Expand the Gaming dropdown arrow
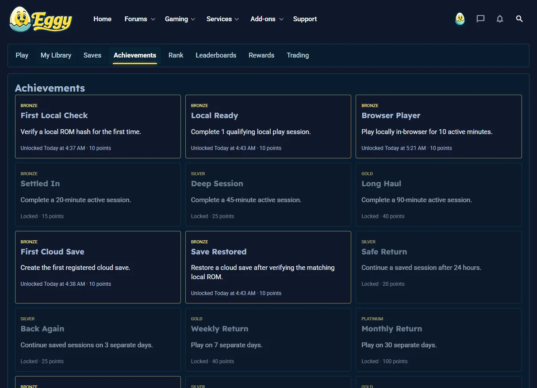Viewport: 537px width, 388px height. coord(193,19)
